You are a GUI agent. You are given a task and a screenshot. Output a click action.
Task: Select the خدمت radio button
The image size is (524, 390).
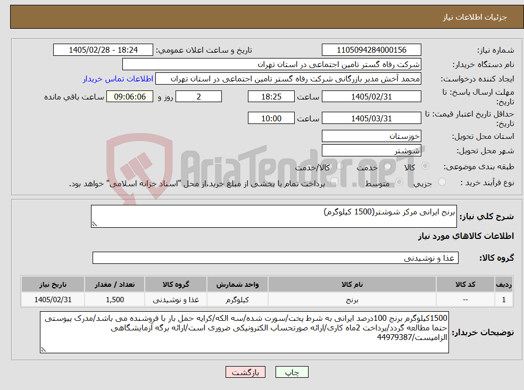click(x=388, y=166)
